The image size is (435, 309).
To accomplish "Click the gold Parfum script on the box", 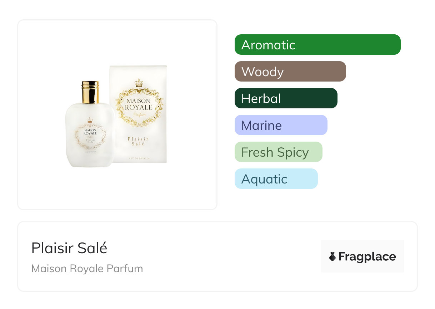I will [139, 114].
